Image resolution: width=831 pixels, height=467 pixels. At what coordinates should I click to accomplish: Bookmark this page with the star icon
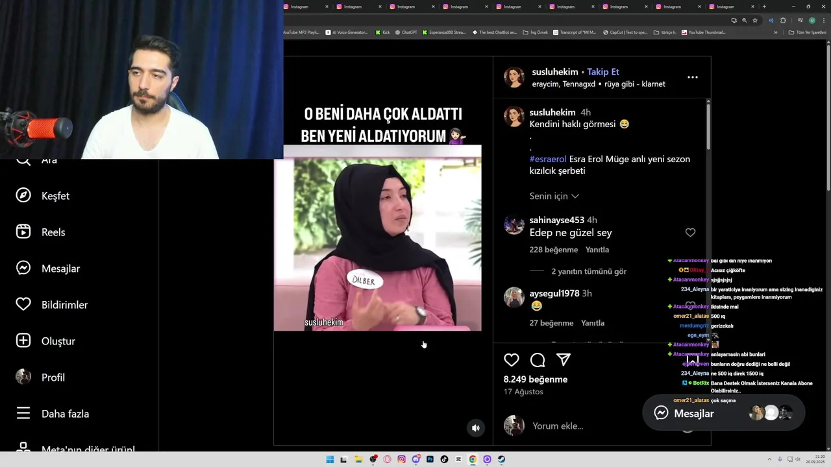coord(755,20)
